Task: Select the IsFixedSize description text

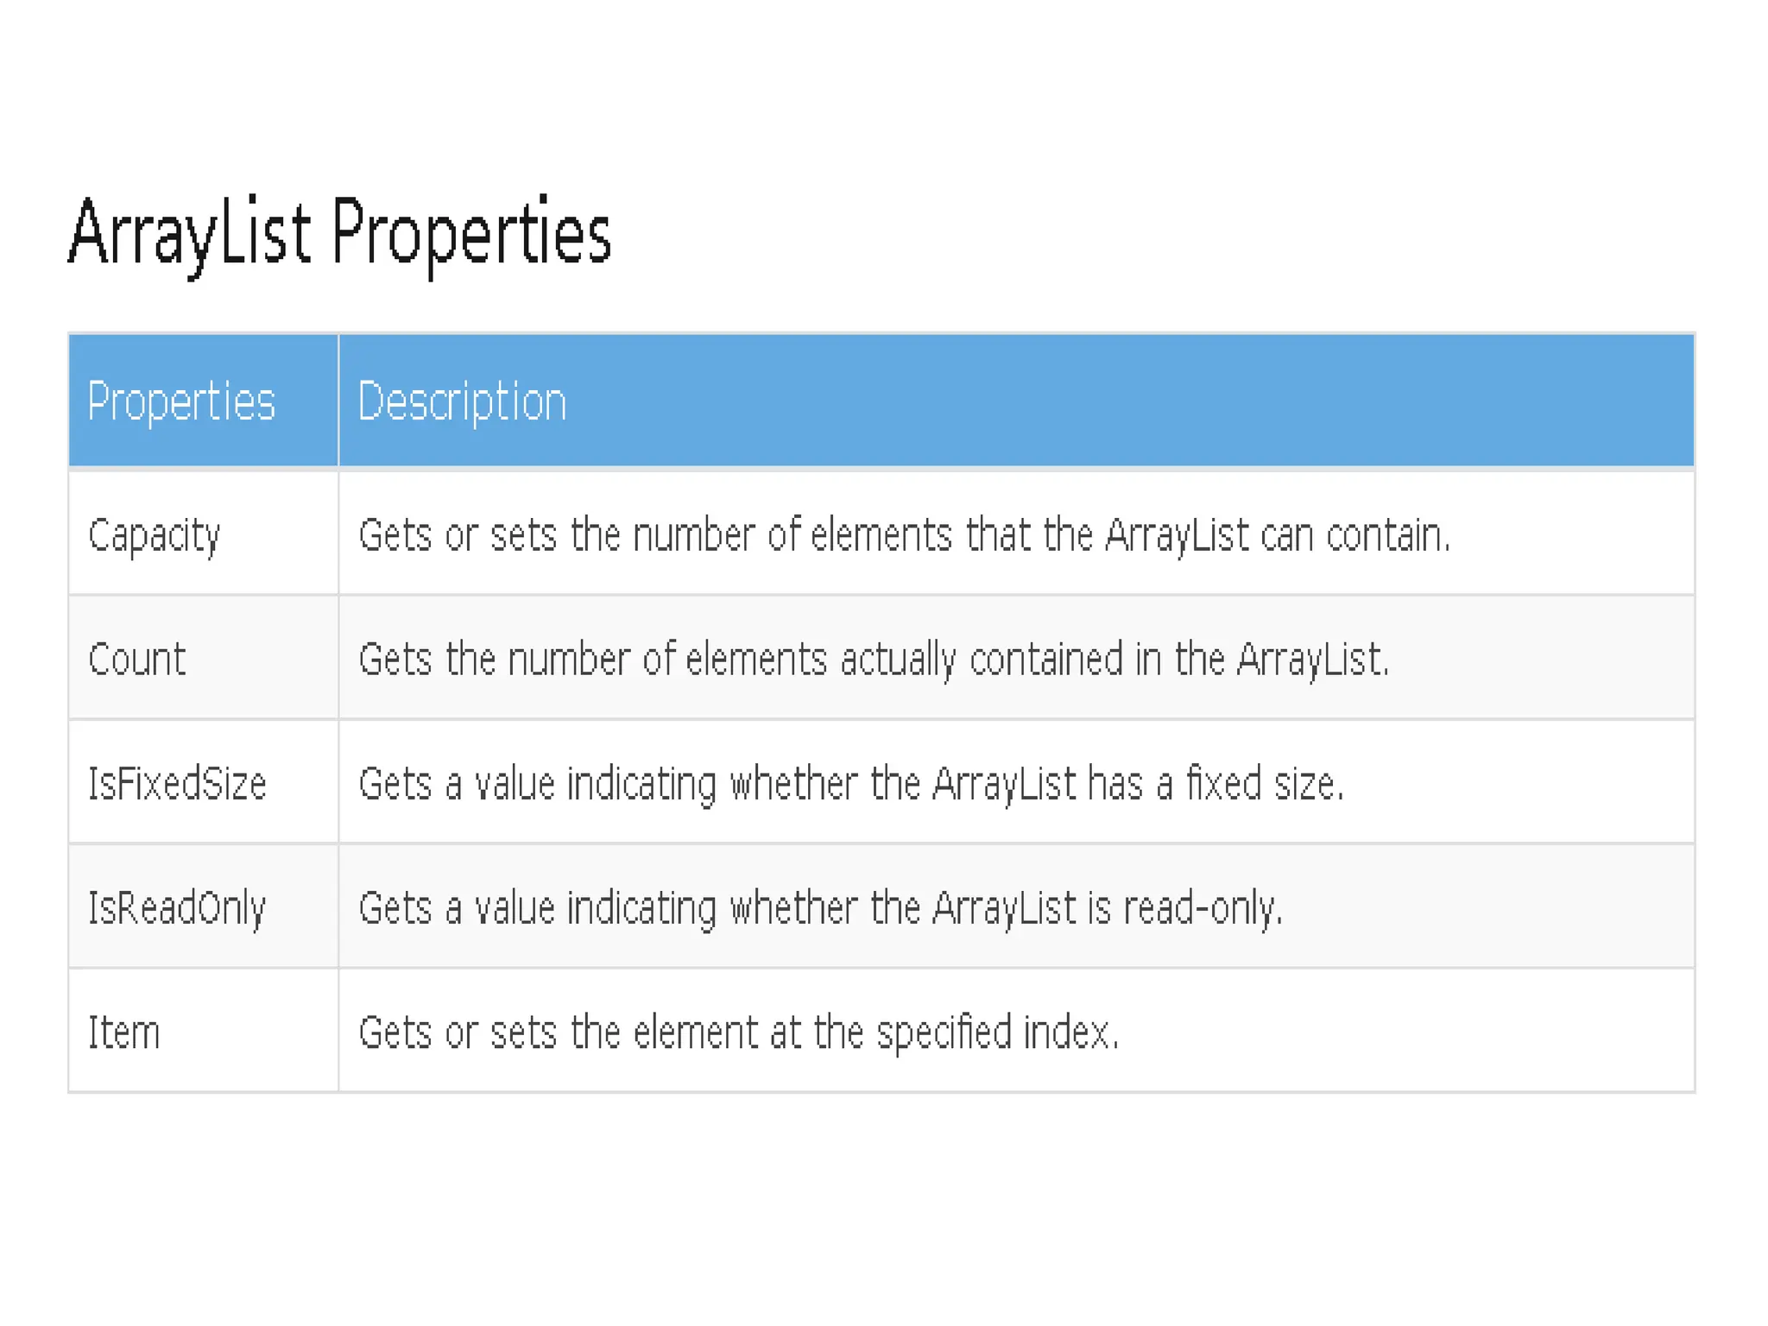Action: click(851, 784)
